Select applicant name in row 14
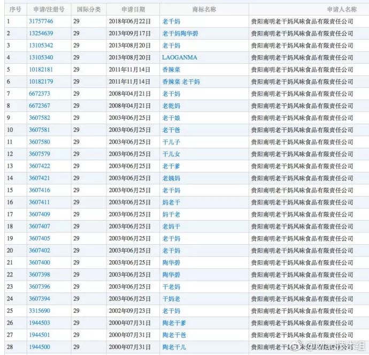Viewport: 369px width, 355px height. click(302, 178)
